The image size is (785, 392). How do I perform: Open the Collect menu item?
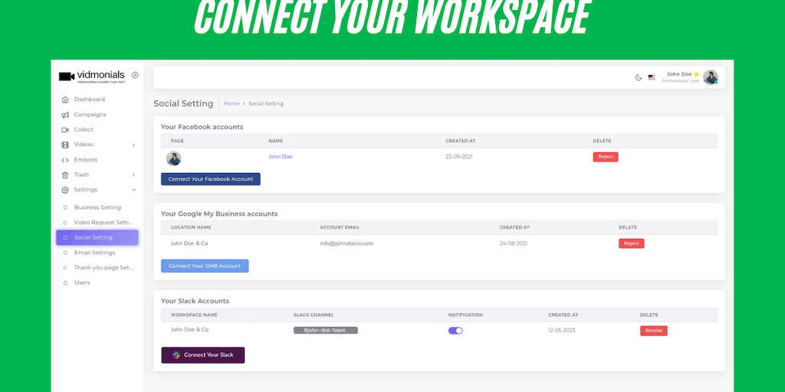84,129
